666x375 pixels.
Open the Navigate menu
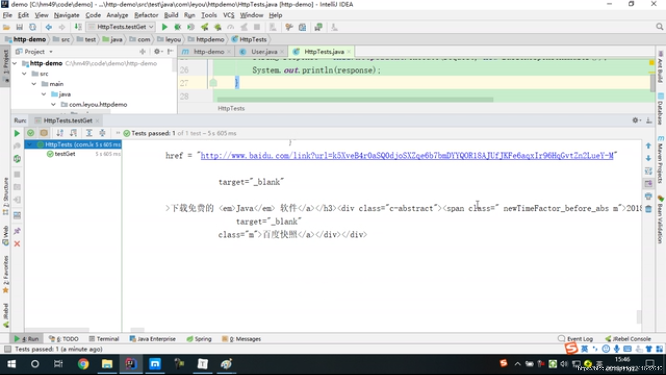click(x=67, y=15)
